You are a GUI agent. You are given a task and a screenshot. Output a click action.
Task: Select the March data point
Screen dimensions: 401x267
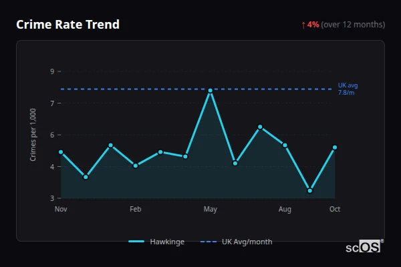coord(160,152)
